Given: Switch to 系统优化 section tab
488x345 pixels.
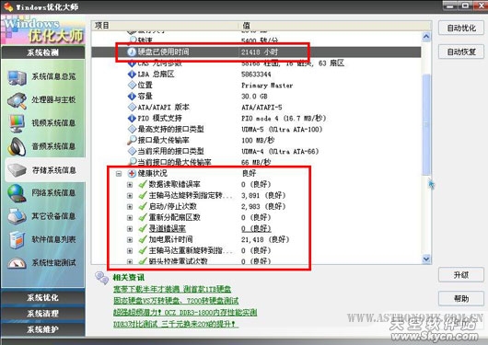Looking at the screenshot, I should [x=43, y=298].
